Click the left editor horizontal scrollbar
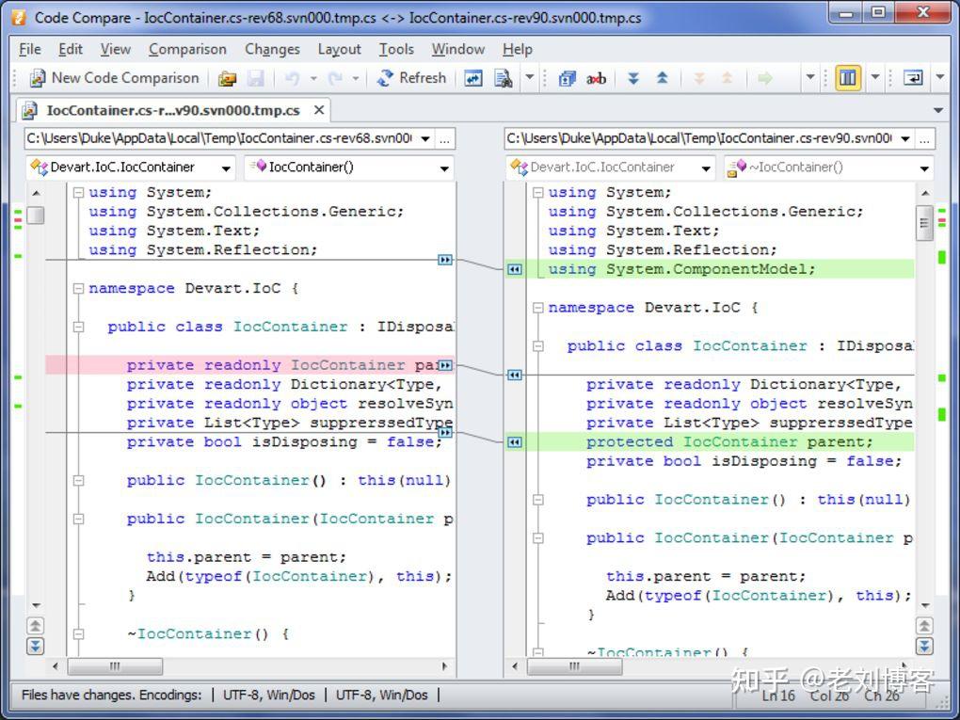960x720 pixels. [x=117, y=666]
